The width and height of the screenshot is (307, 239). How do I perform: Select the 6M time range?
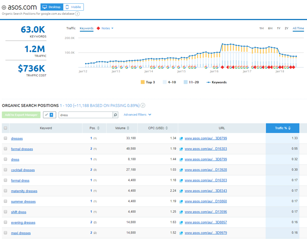coord(270,28)
